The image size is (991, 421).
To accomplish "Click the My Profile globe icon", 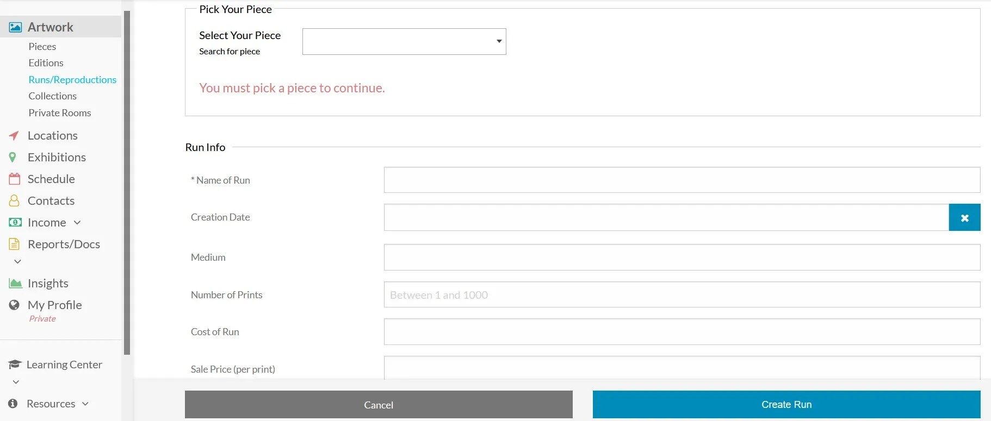I will coord(14,305).
